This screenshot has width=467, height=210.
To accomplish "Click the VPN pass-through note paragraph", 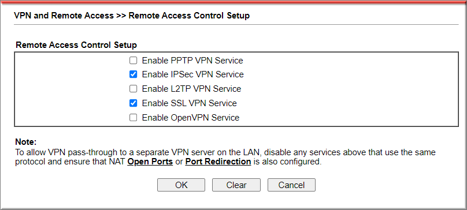I will (x=225, y=157).
